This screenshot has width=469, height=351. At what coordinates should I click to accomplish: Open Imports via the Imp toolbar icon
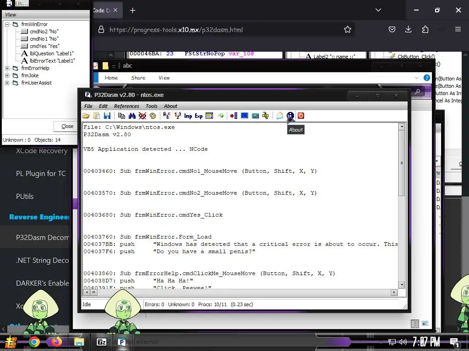click(x=188, y=116)
